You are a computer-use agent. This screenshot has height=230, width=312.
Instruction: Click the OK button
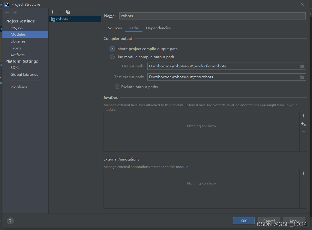pyautogui.click(x=244, y=221)
